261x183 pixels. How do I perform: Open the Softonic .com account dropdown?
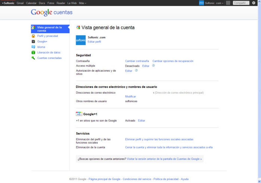pyautogui.click(x=214, y=3)
